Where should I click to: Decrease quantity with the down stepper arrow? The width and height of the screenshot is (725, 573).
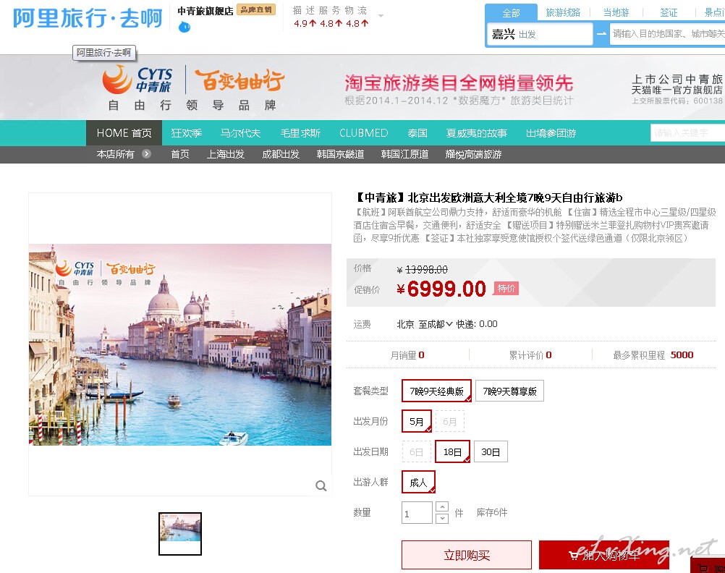click(442, 518)
